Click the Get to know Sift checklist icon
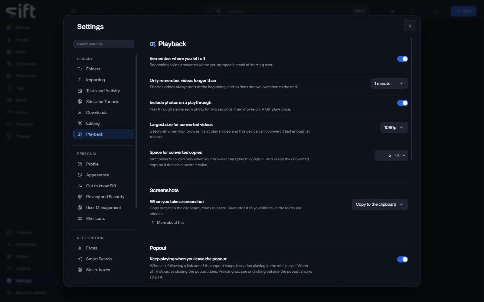Image resolution: width=484 pixels, height=302 pixels. click(80, 186)
